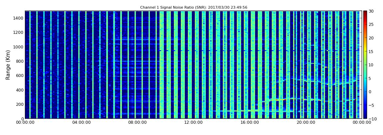The width and height of the screenshot is (383, 135).
Task: Click the colorbar value 25
Action: tap(371, 24)
